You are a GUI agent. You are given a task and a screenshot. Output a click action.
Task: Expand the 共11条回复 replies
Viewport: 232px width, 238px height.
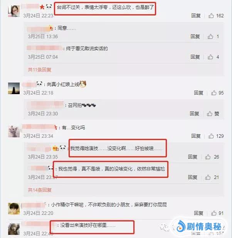click(39, 70)
